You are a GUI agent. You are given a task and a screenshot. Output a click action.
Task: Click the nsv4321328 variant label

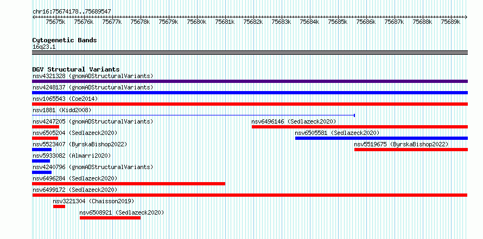93,76
